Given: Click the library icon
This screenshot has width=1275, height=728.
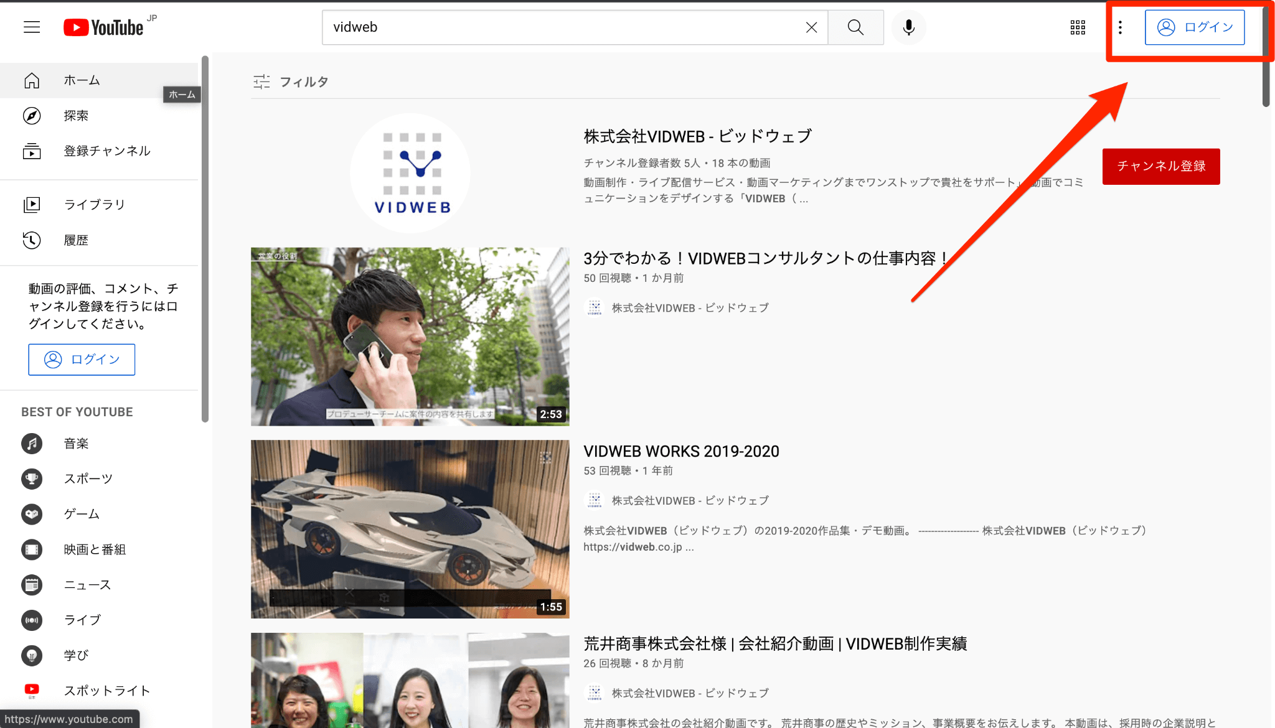Looking at the screenshot, I should coord(31,205).
